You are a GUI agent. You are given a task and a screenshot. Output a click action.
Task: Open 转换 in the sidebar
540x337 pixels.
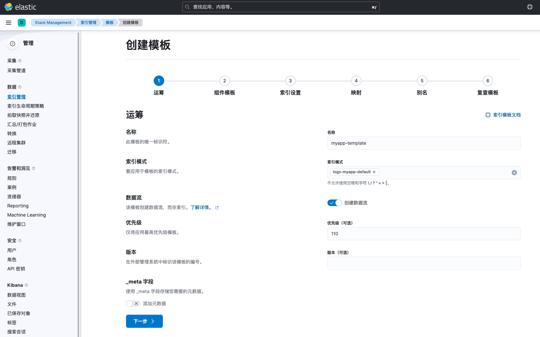coord(12,134)
